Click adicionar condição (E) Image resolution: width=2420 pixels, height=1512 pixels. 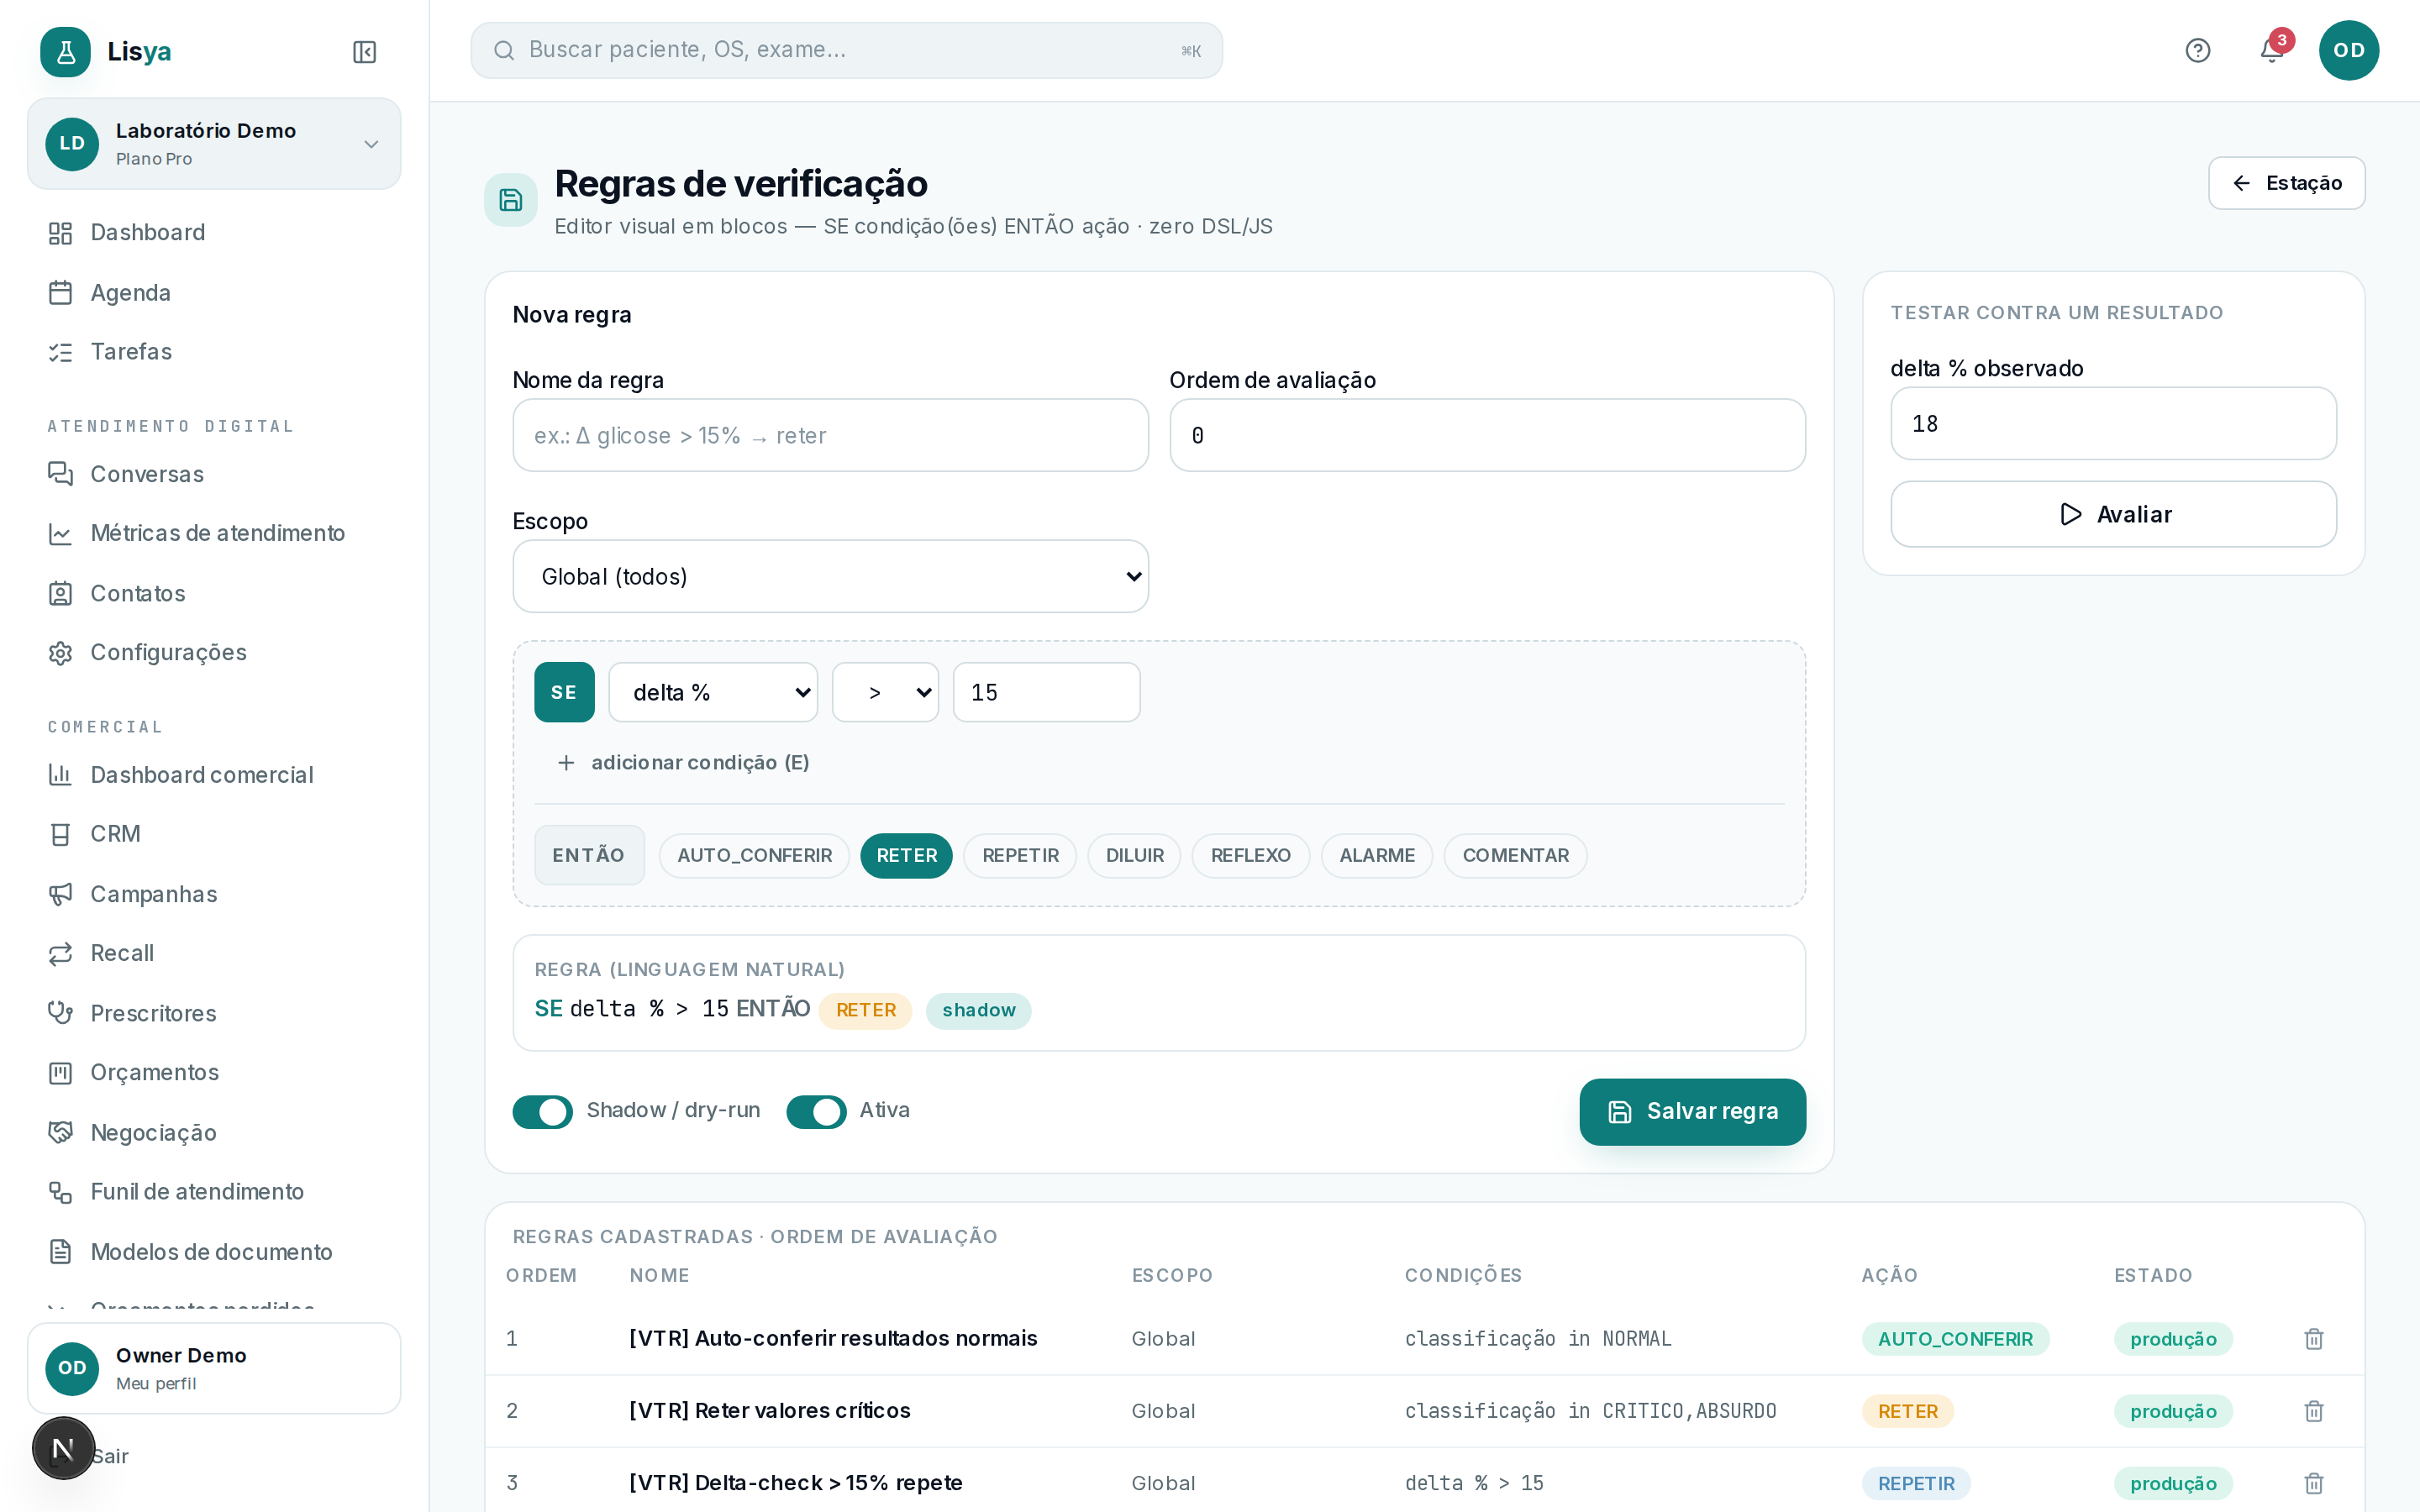tap(683, 763)
